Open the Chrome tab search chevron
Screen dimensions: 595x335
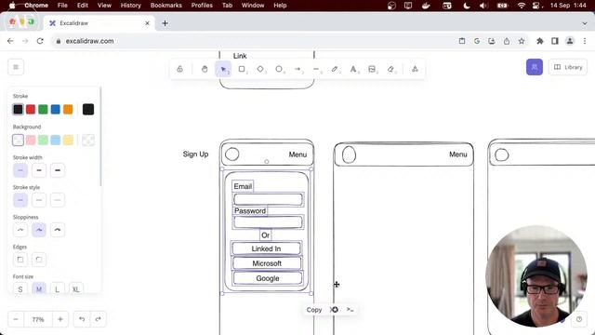point(585,23)
